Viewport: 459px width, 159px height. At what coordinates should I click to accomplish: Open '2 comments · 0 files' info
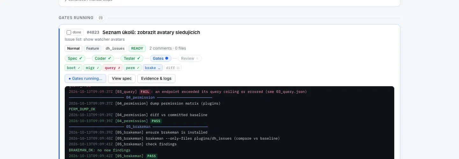coord(168,48)
